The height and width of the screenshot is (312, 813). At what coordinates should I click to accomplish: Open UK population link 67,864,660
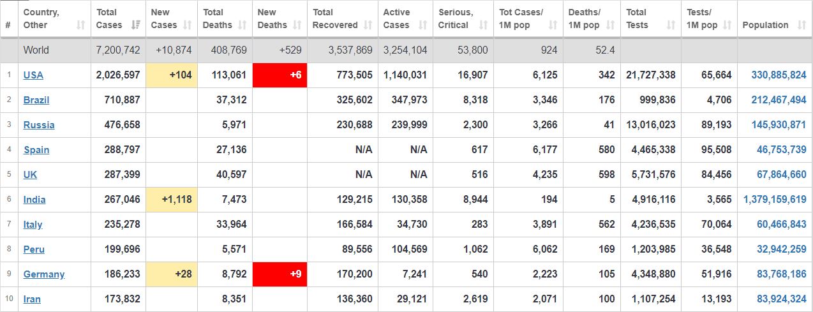point(782,174)
